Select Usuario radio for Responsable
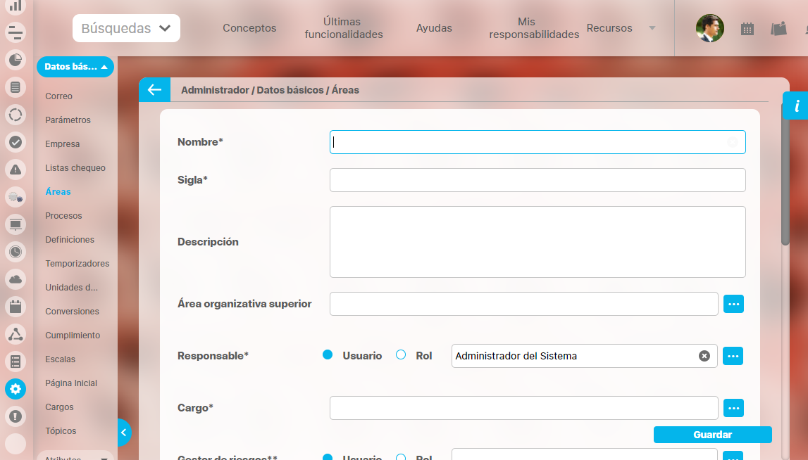The image size is (808, 460). click(x=328, y=355)
